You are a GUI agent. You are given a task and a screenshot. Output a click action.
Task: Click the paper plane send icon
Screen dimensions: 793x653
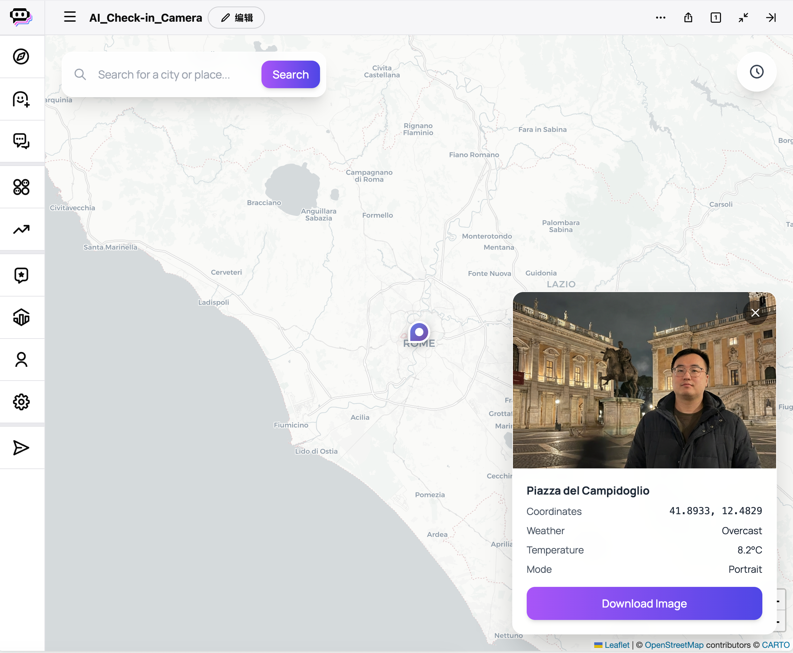[x=21, y=448]
